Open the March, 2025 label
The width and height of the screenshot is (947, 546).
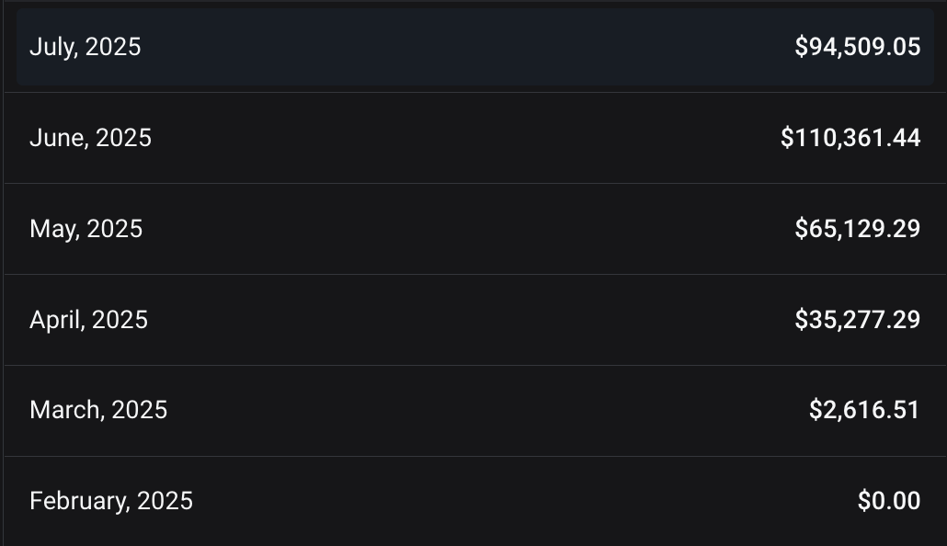[x=98, y=410]
